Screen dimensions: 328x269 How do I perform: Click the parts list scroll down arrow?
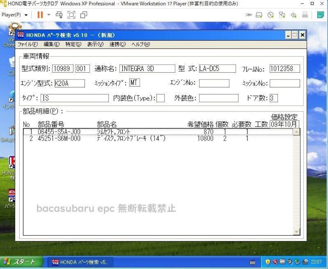pyautogui.click(x=296, y=232)
